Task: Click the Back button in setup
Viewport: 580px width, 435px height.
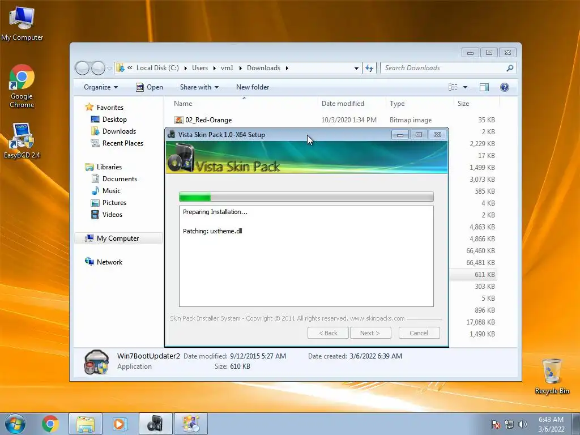Action: (x=328, y=333)
